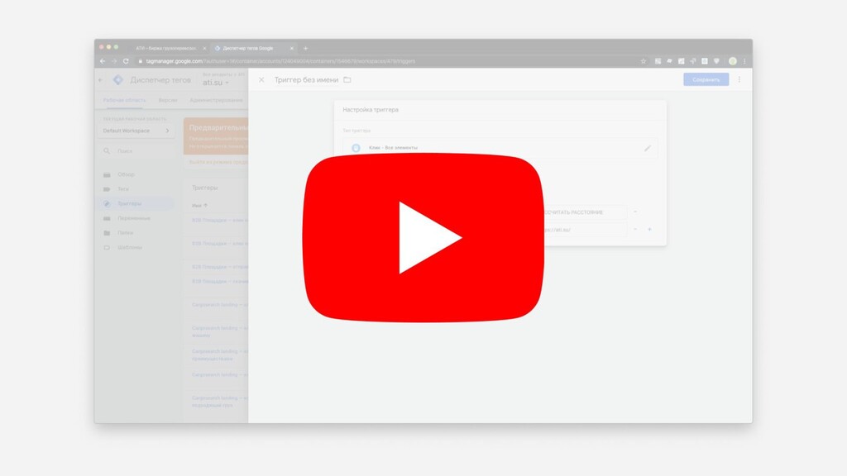Screen dimensions: 847x476
Task: Click the folder icon next to trigger name
Action: [x=347, y=80]
